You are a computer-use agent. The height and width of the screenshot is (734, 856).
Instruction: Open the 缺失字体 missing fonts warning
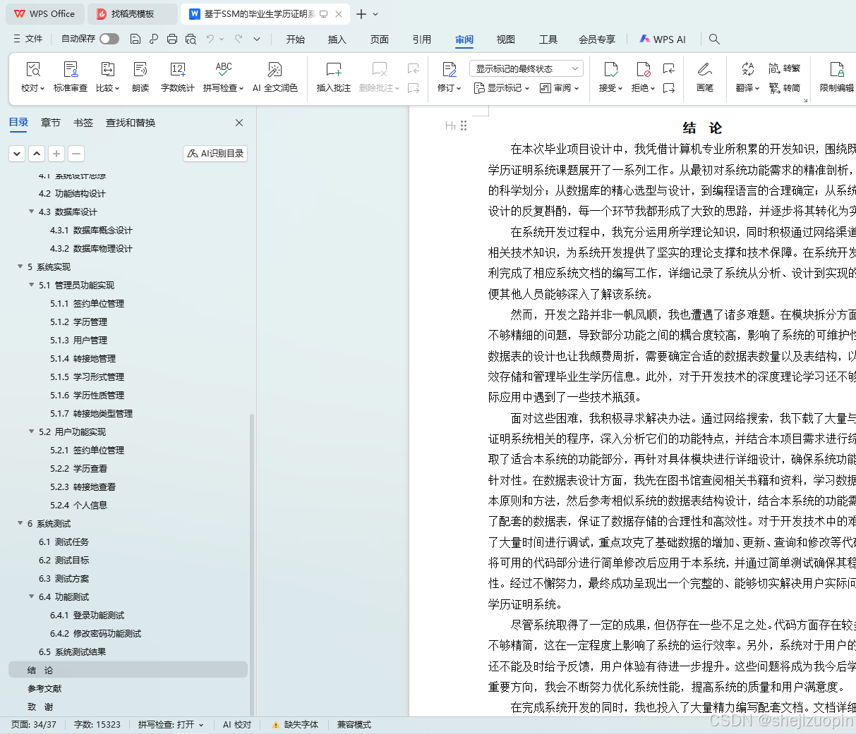[x=301, y=724]
